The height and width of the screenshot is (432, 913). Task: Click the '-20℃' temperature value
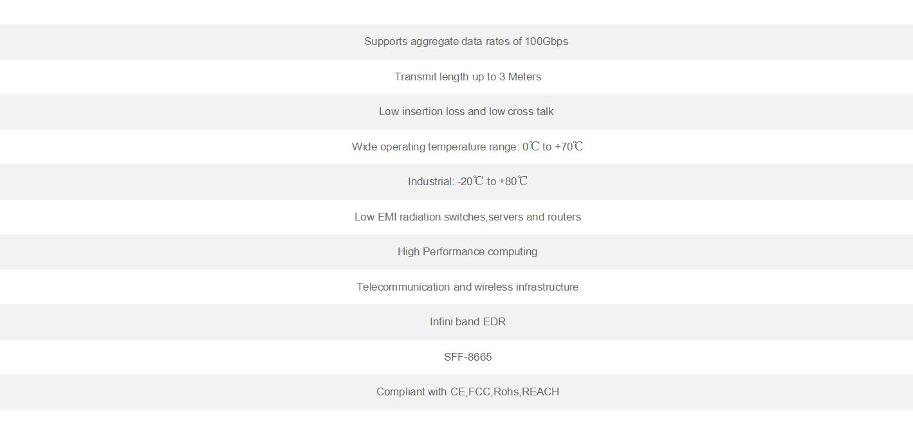click(x=470, y=182)
